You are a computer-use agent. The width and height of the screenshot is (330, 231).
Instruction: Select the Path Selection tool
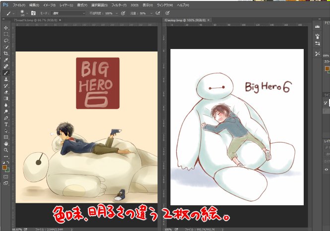(x=6, y=131)
